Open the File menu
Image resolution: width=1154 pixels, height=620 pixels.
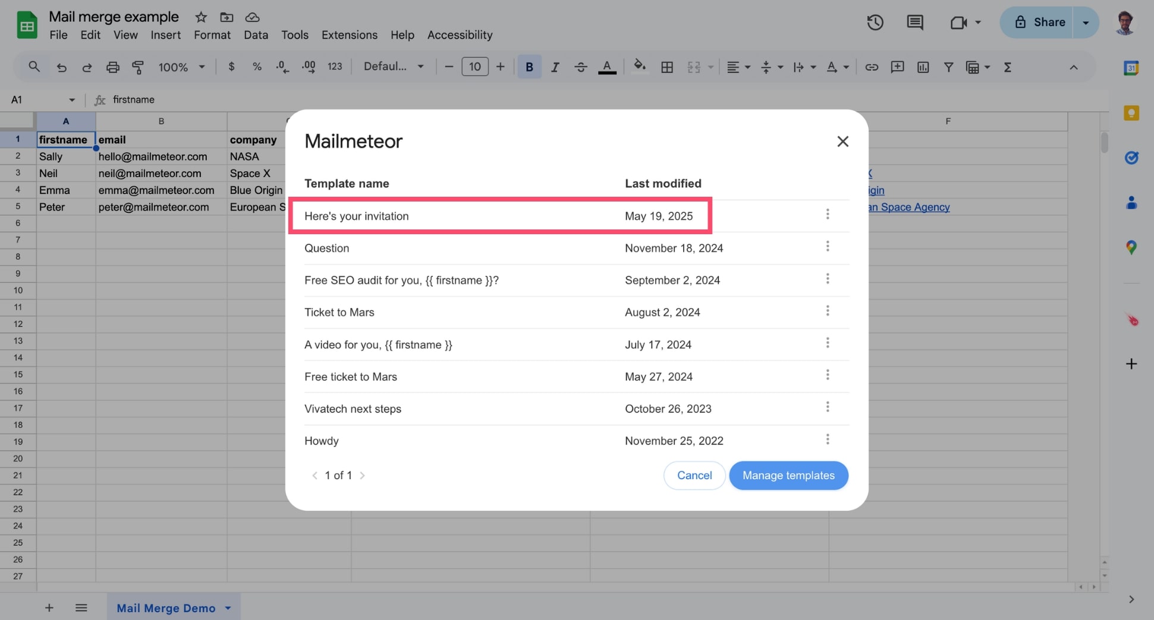(58, 35)
